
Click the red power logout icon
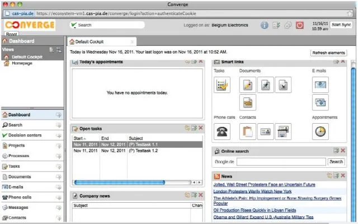point(300,25)
